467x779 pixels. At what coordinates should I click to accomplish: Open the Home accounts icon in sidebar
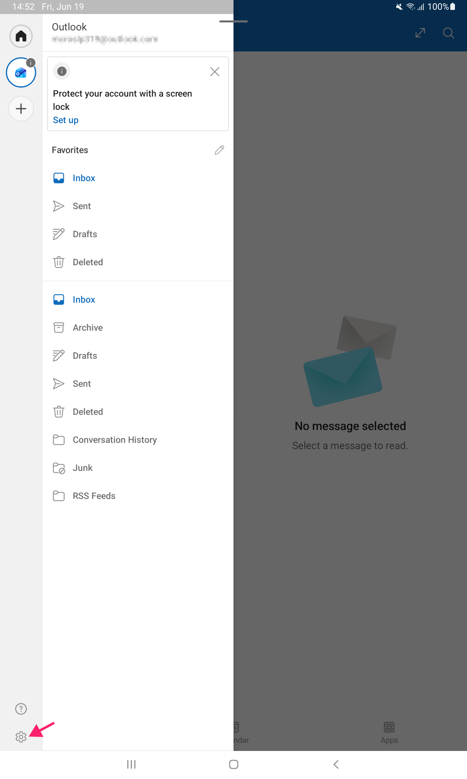[21, 36]
